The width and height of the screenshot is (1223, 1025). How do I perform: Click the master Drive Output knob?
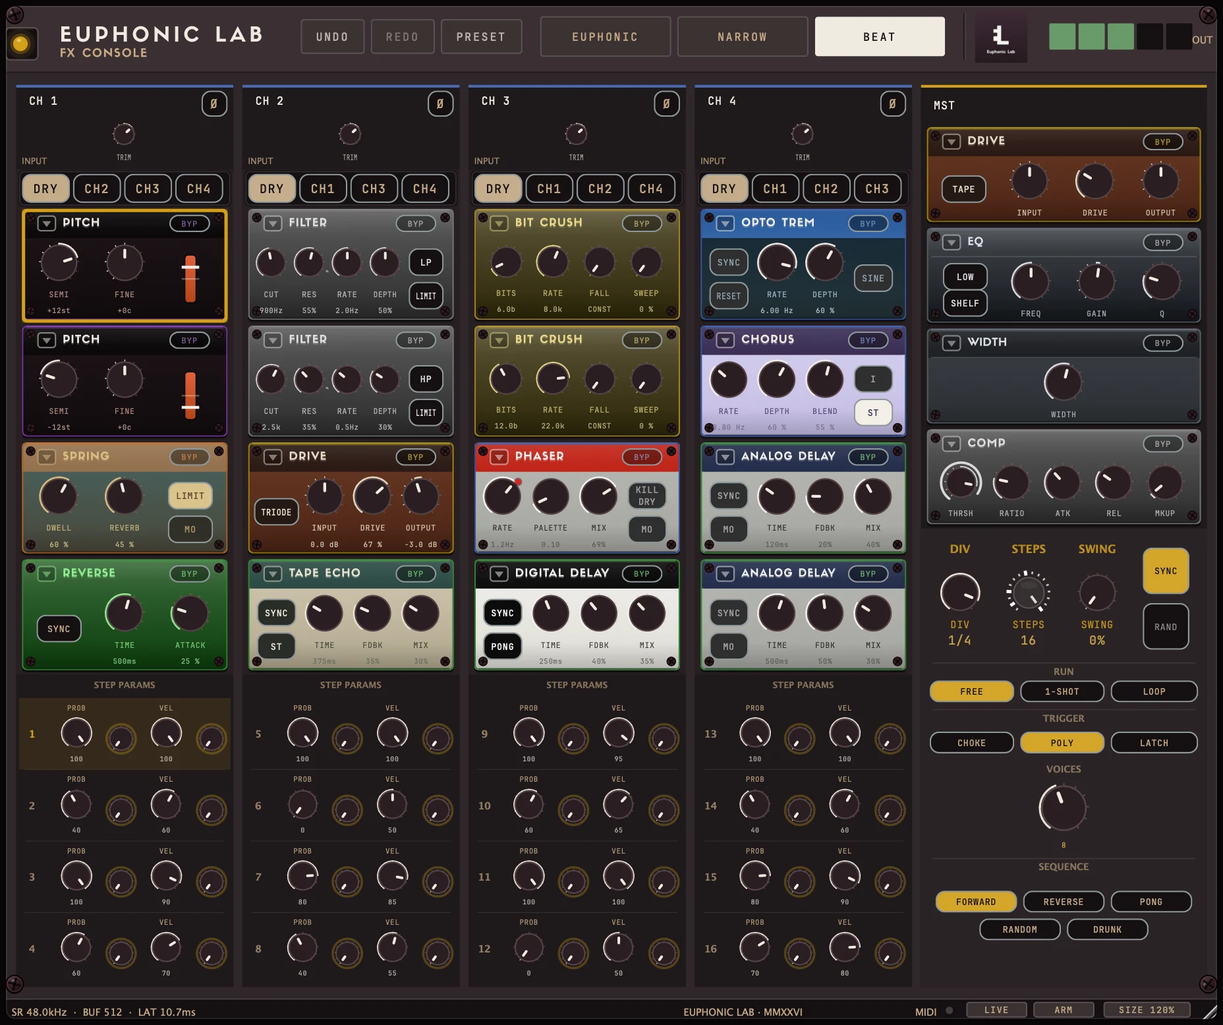[1160, 181]
